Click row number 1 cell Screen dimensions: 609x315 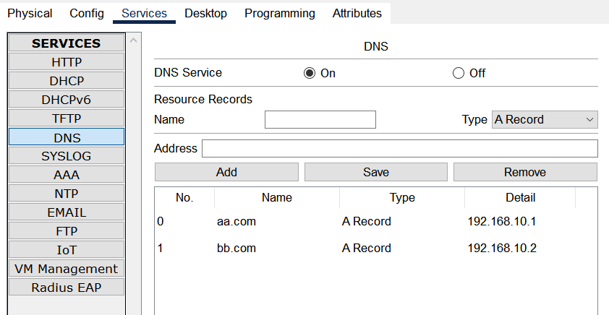[x=160, y=249]
